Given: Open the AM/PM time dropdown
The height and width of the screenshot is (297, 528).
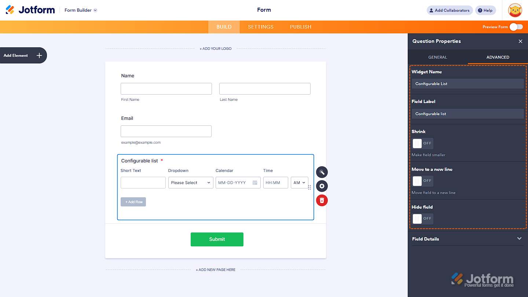Looking at the screenshot, I should coord(299,182).
